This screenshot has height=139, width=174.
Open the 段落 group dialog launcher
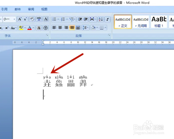[109, 35]
